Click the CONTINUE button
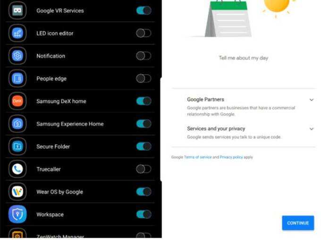This screenshot has width=321, height=240. point(298,223)
